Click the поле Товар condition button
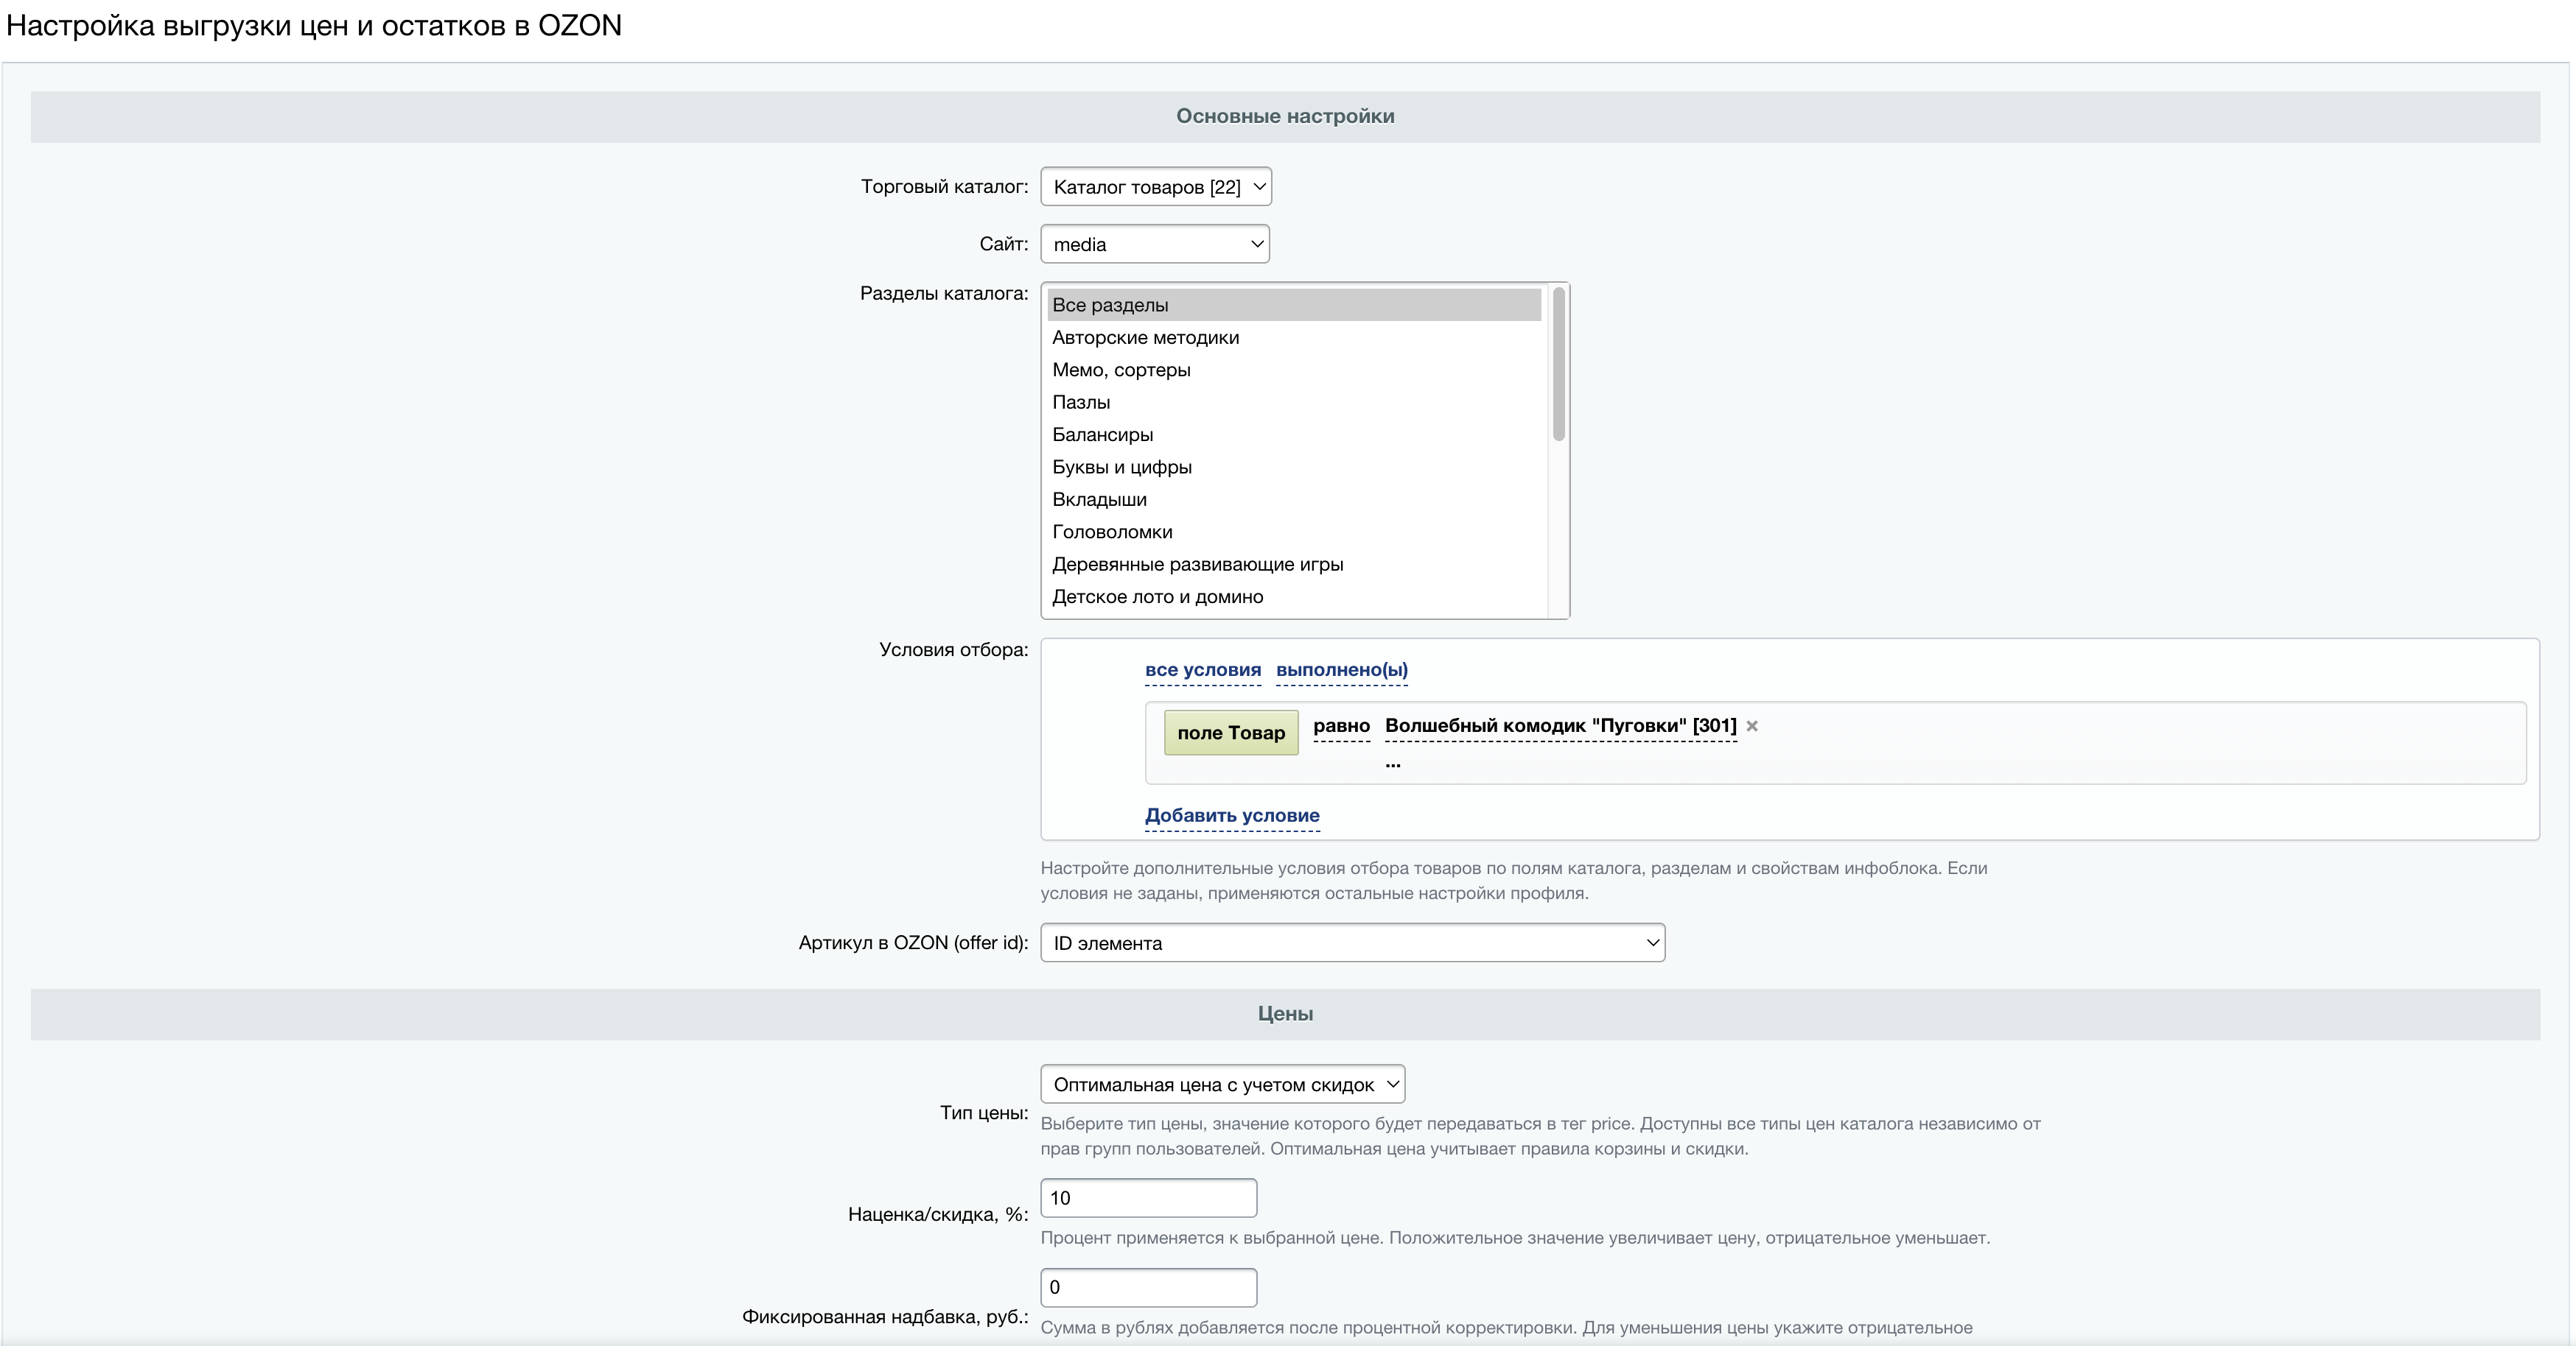 1231,733
